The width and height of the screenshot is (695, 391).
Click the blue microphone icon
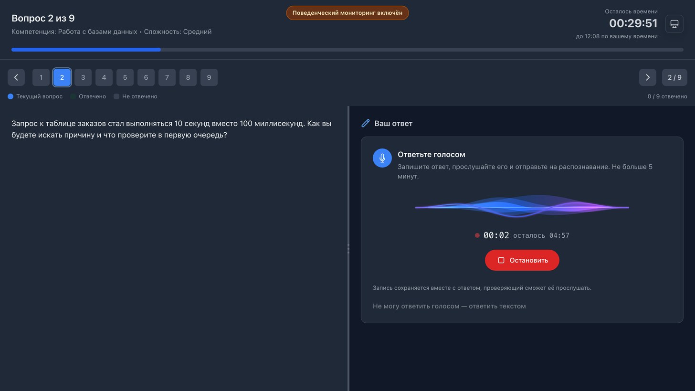tap(382, 158)
